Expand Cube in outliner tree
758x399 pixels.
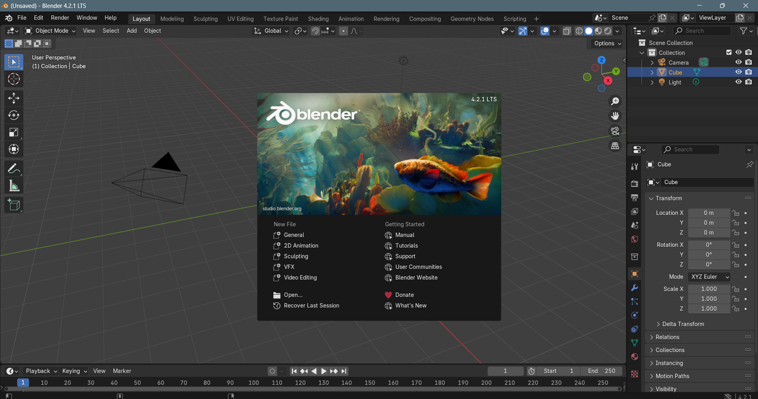(x=652, y=72)
